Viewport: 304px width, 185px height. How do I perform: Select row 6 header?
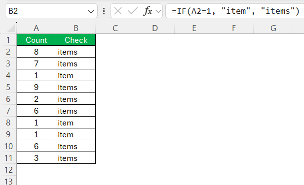tap(8, 99)
